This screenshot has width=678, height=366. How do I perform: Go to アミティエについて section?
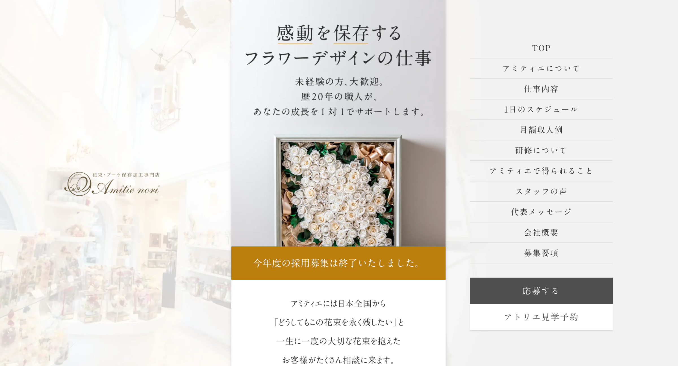tap(541, 68)
